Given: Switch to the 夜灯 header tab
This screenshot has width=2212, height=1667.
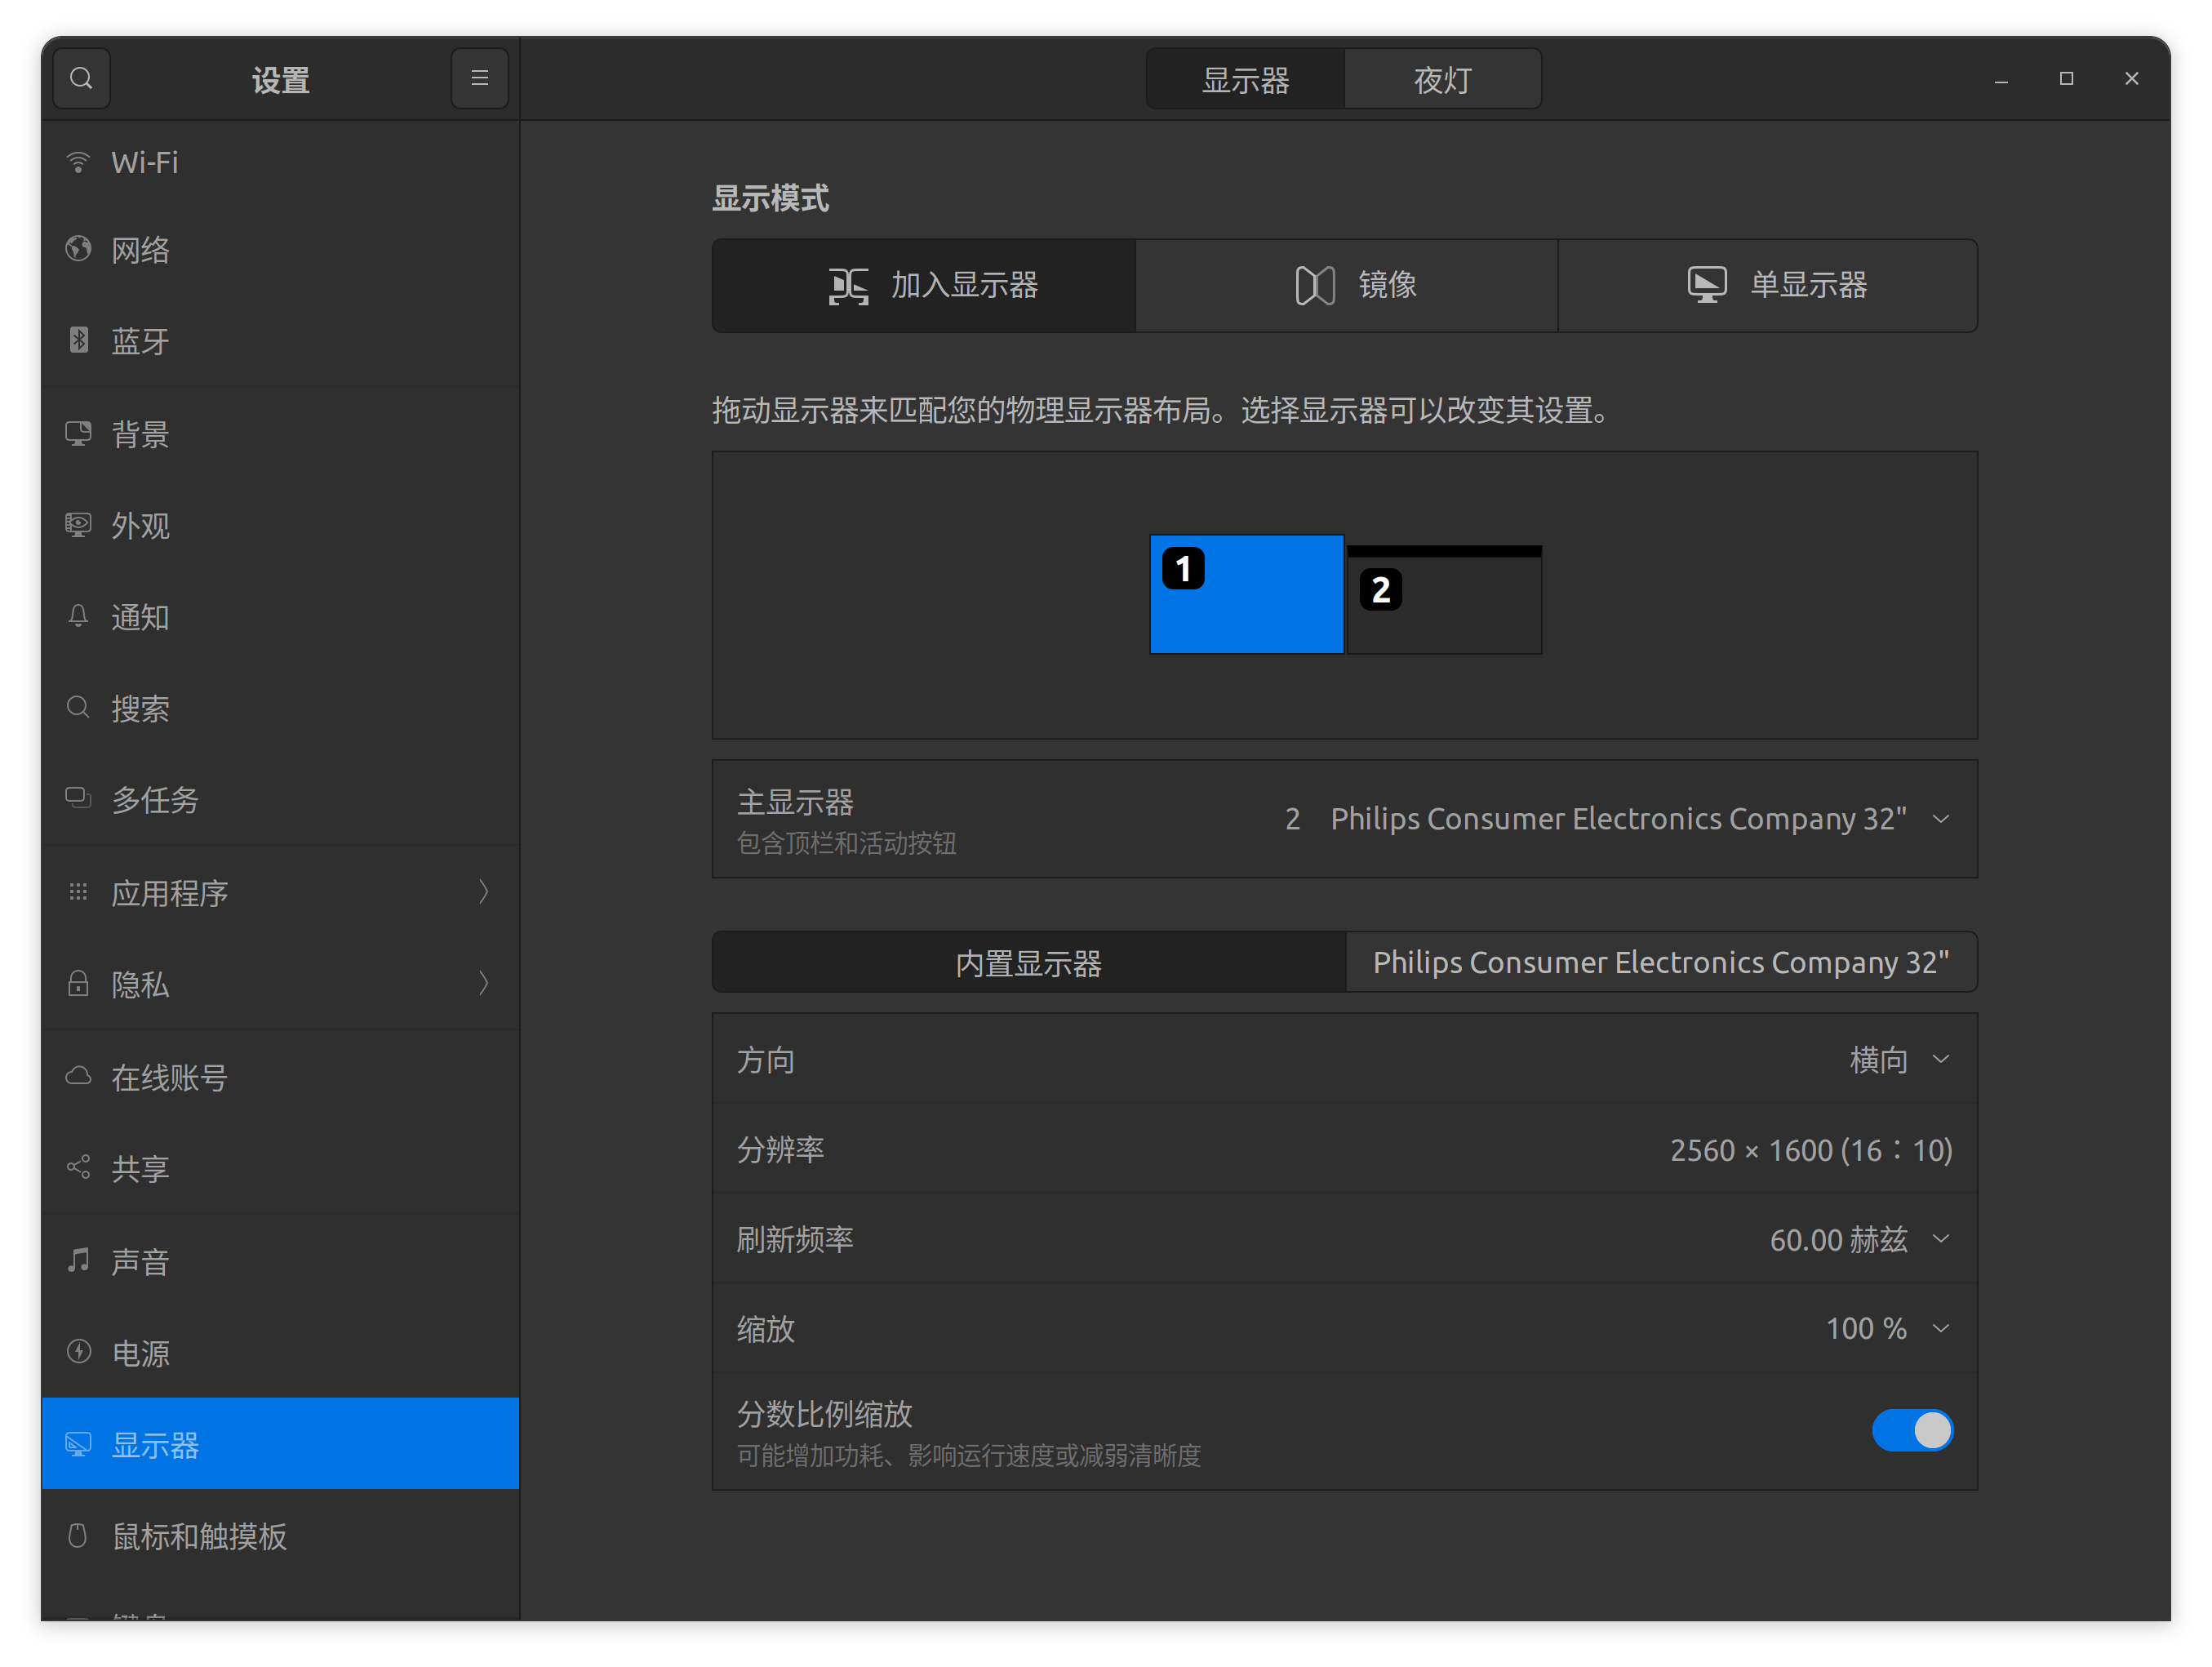Looking at the screenshot, I should (1442, 79).
